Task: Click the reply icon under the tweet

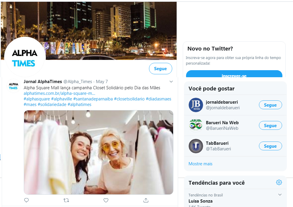Action: (26, 200)
